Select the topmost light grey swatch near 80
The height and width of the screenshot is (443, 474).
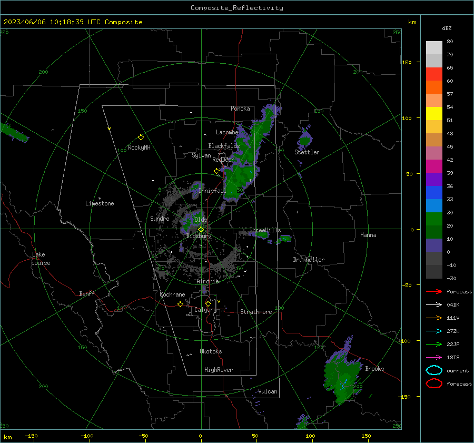434,47
